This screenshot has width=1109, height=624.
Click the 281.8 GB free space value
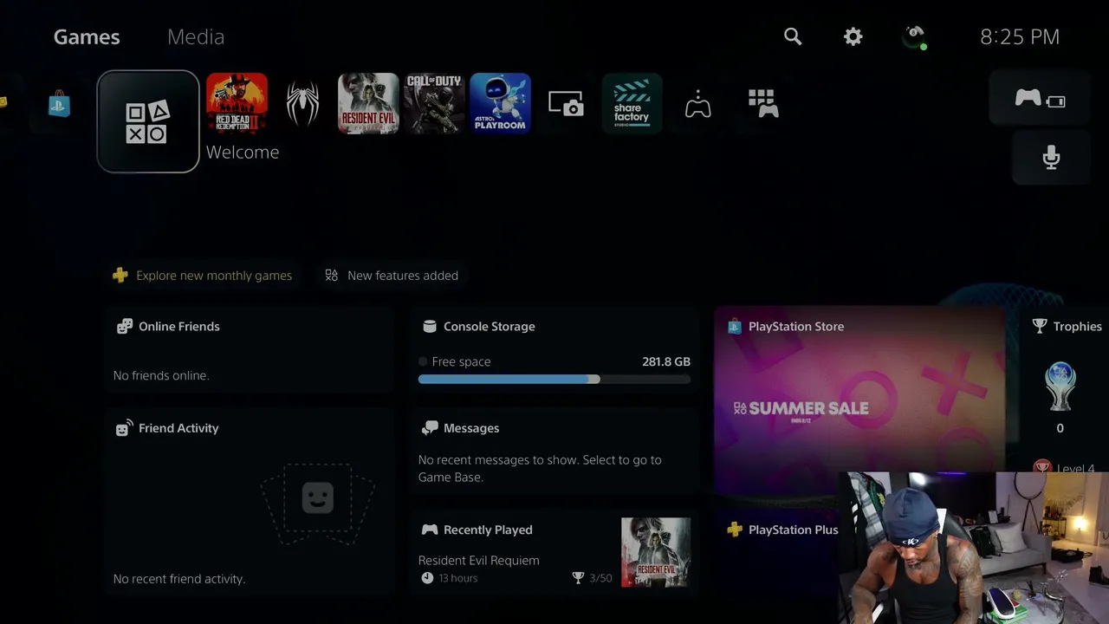(x=666, y=361)
